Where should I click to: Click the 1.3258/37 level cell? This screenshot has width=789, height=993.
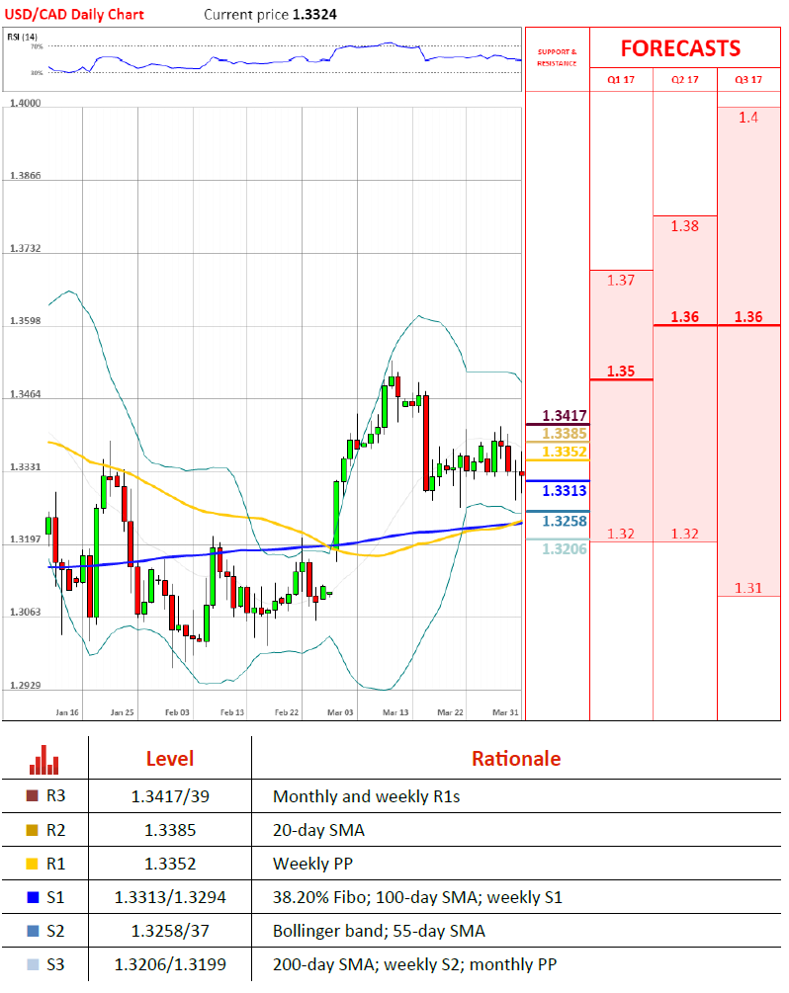[170, 931]
